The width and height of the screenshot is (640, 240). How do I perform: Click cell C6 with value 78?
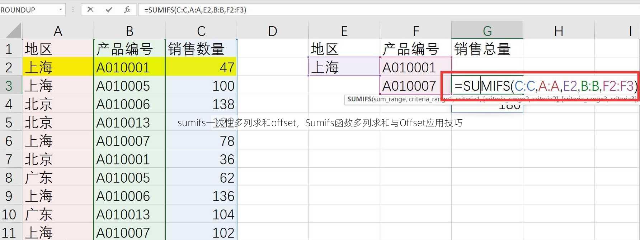click(x=201, y=141)
